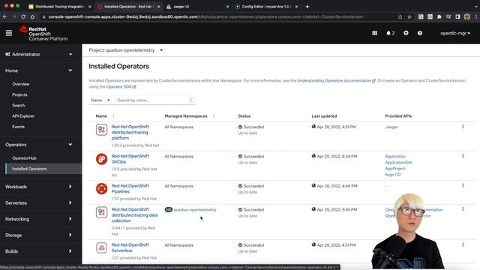
Task: Open kebab menu for distributed tracing platform row
Action: tap(463, 127)
